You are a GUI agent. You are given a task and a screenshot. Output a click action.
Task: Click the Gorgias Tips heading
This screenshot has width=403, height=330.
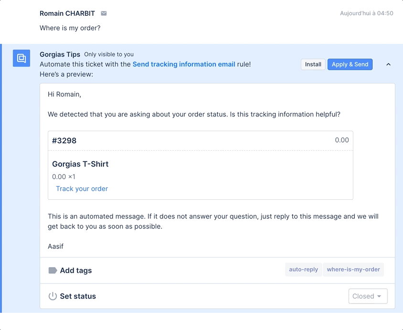coord(60,54)
